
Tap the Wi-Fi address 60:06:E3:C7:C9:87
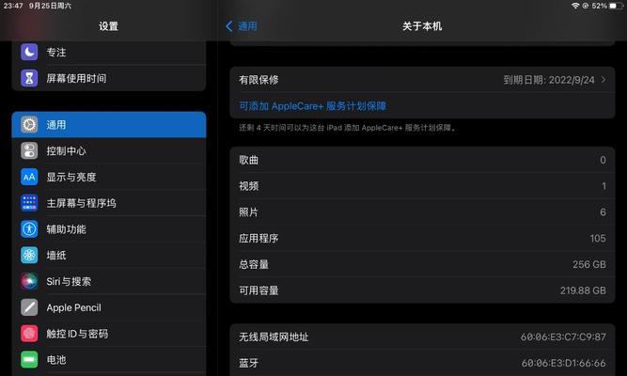tap(563, 337)
